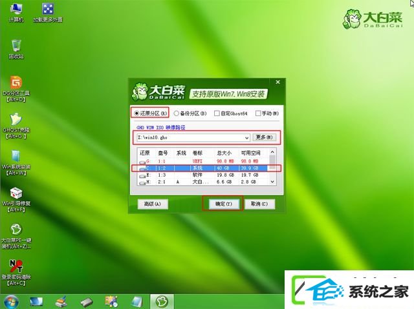Select the C: 系统 partition row
Viewport: 414px width, 309px height.
tap(206, 167)
